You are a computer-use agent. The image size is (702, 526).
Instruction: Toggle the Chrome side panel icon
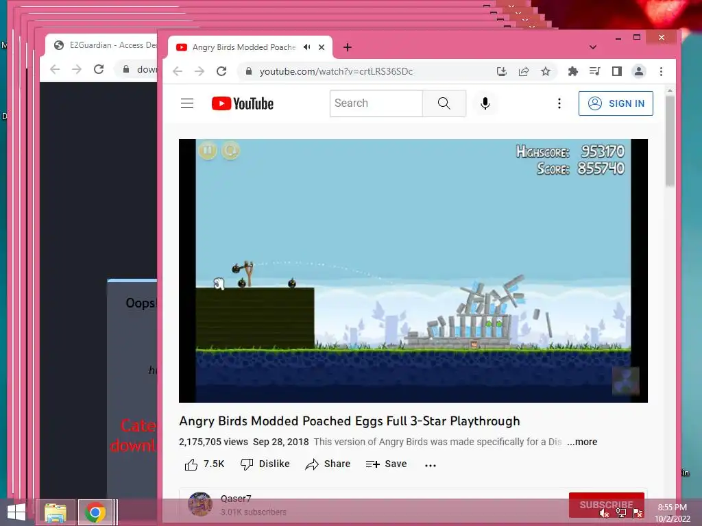click(616, 71)
